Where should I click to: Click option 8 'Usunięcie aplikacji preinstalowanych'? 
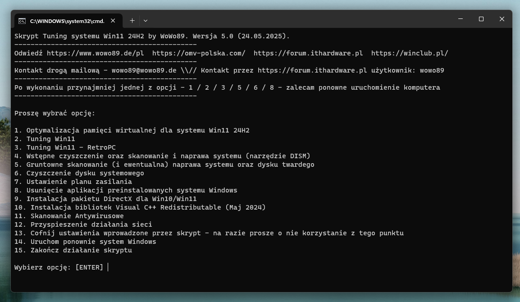click(x=126, y=190)
